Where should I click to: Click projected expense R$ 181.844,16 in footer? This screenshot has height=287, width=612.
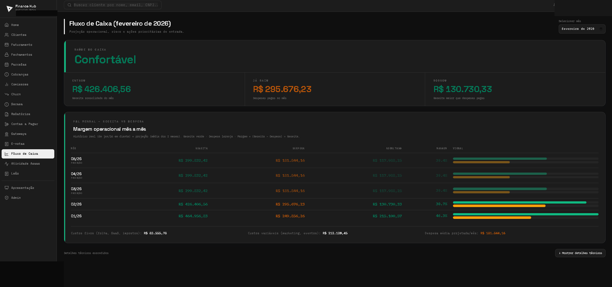tap(493, 233)
